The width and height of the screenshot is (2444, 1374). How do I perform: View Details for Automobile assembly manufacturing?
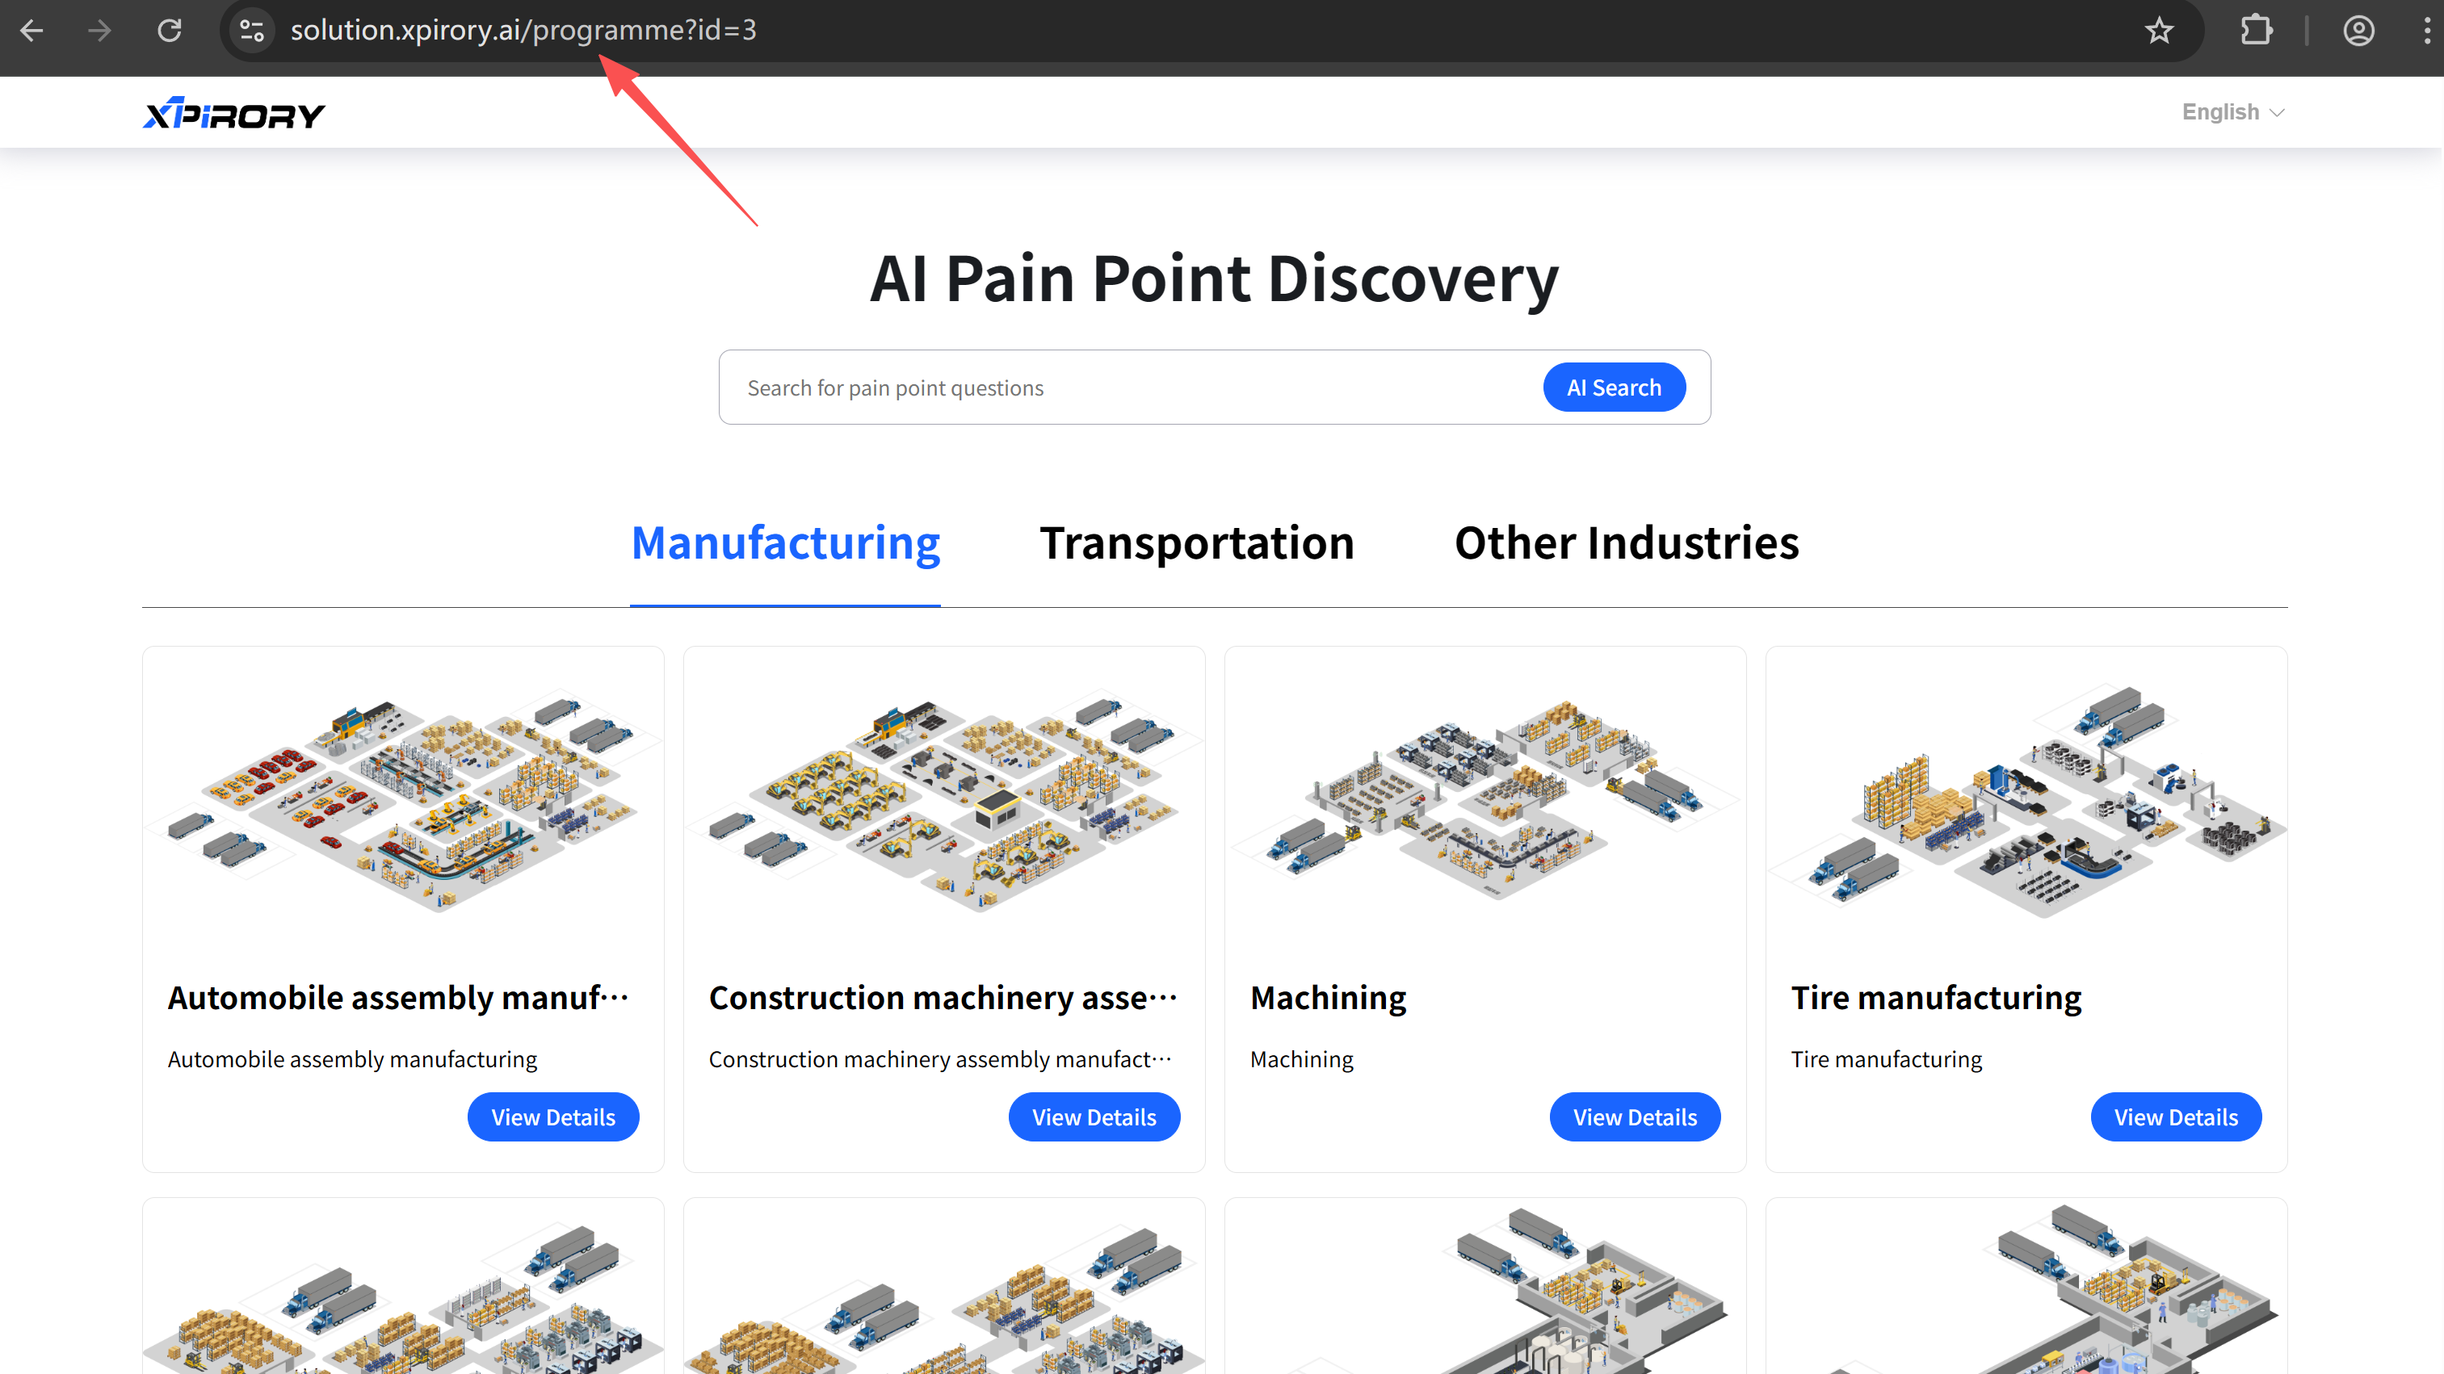click(x=553, y=1117)
